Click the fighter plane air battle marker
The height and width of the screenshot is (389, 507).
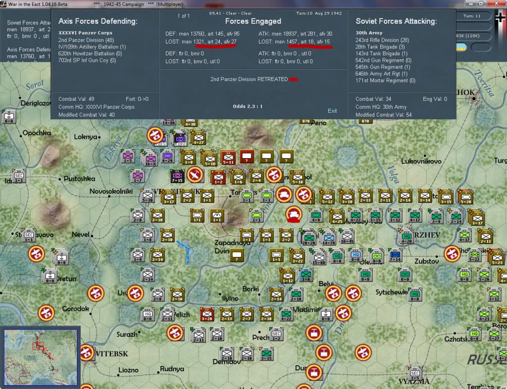coord(195,175)
